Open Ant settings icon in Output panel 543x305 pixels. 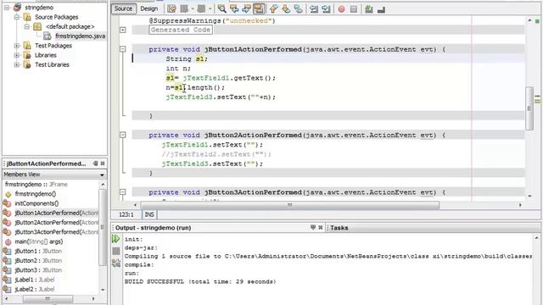pos(116,263)
